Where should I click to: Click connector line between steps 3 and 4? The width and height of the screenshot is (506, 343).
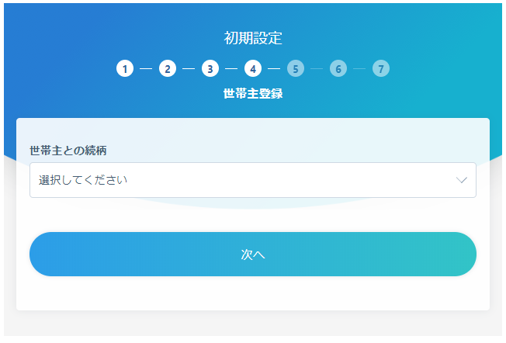click(231, 68)
